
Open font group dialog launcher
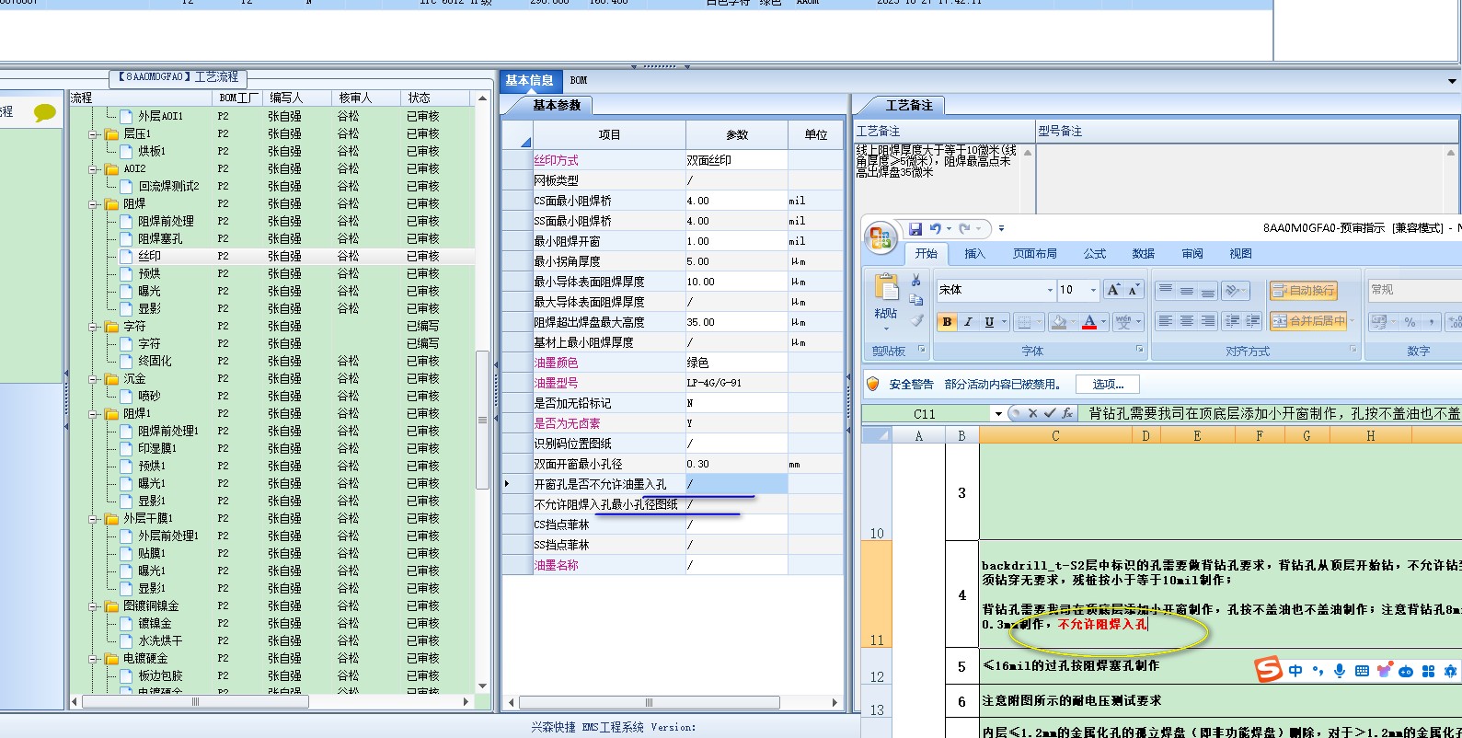pos(1140,350)
